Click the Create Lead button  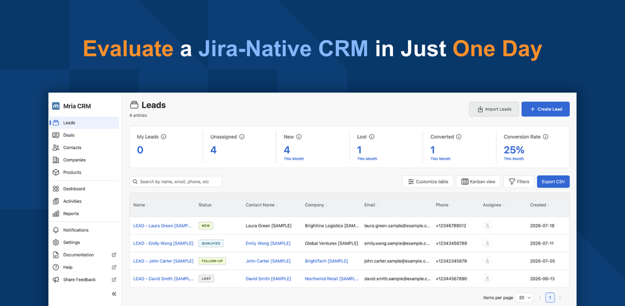point(546,109)
